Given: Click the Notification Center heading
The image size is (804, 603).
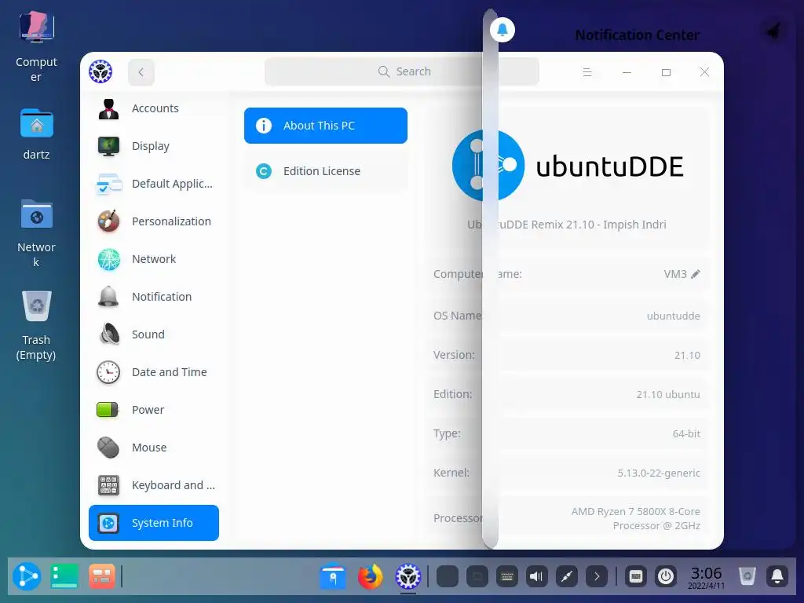Looking at the screenshot, I should (x=638, y=35).
